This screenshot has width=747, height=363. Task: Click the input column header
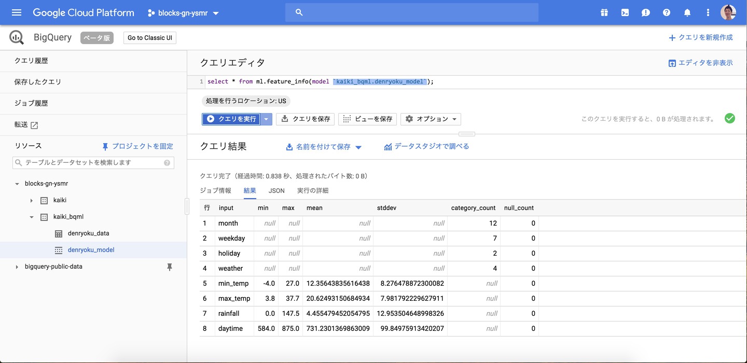click(226, 208)
